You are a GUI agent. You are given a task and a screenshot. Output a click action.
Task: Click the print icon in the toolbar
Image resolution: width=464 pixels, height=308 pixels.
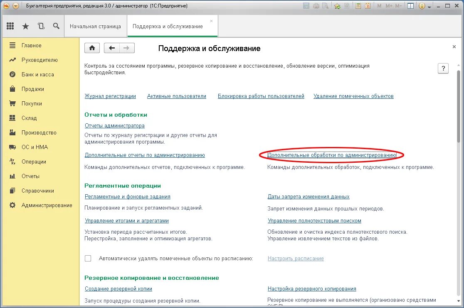[316, 5]
